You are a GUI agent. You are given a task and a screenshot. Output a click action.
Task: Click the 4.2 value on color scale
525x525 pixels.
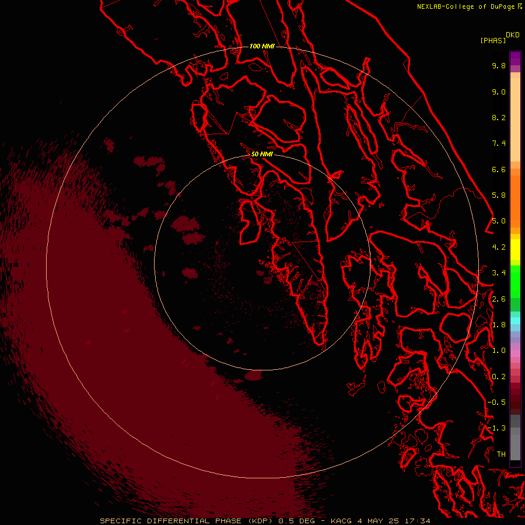click(499, 247)
